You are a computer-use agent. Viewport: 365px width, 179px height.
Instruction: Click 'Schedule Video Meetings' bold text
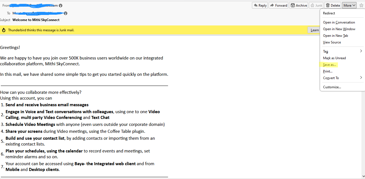[30, 124]
